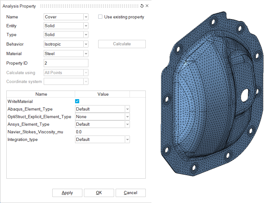This screenshot has height=203, width=269.
Task: Expand the OptiStruct_Explicit_Element_Type dropdown
Action: [127, 117]
